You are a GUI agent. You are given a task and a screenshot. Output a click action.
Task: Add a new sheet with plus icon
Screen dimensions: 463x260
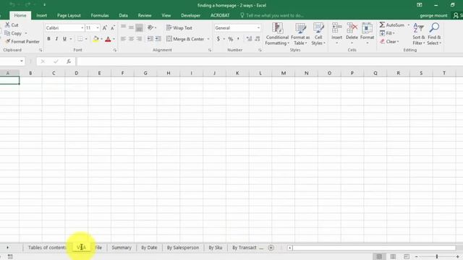271,248
